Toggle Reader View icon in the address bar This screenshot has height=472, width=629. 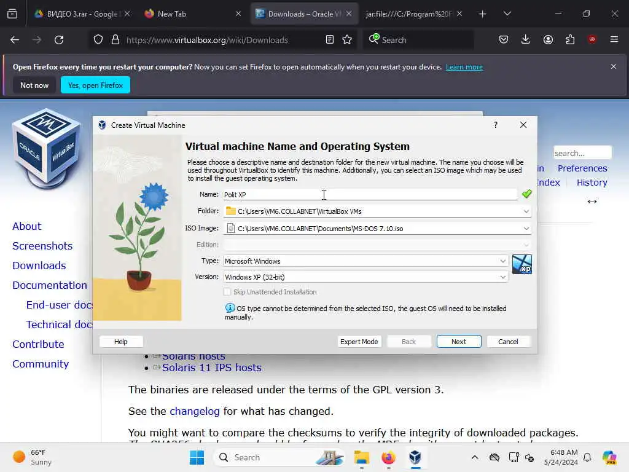click(x=329, y=40)
